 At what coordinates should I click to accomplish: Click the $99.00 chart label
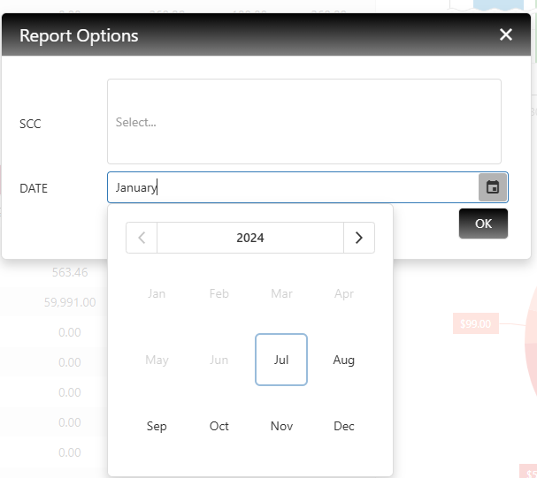(476, 323)
